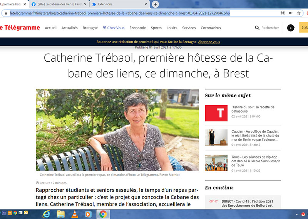Click the search magnifier icon
The image size is (308, 219).
click(x=257, y=28)
